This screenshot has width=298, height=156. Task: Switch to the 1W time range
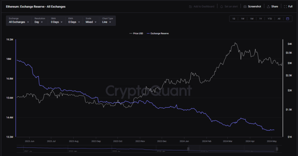tap(242, 19)
